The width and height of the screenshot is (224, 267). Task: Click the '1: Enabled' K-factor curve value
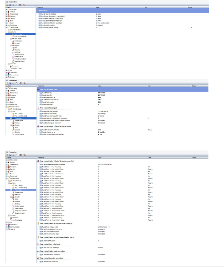point(101,132)
